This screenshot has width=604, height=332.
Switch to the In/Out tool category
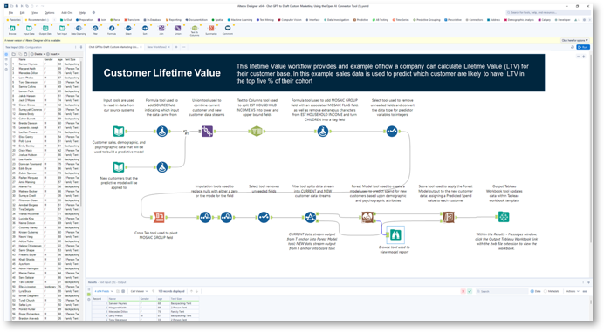[66, 20]
